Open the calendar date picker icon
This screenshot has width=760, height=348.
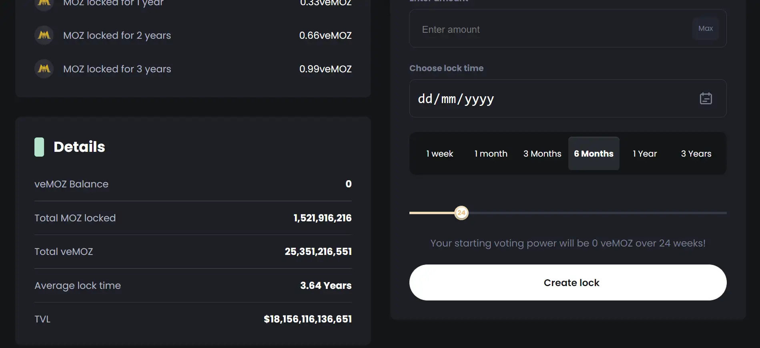coord(706,98)
